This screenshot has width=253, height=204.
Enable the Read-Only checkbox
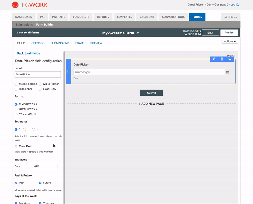pos(40,89)
